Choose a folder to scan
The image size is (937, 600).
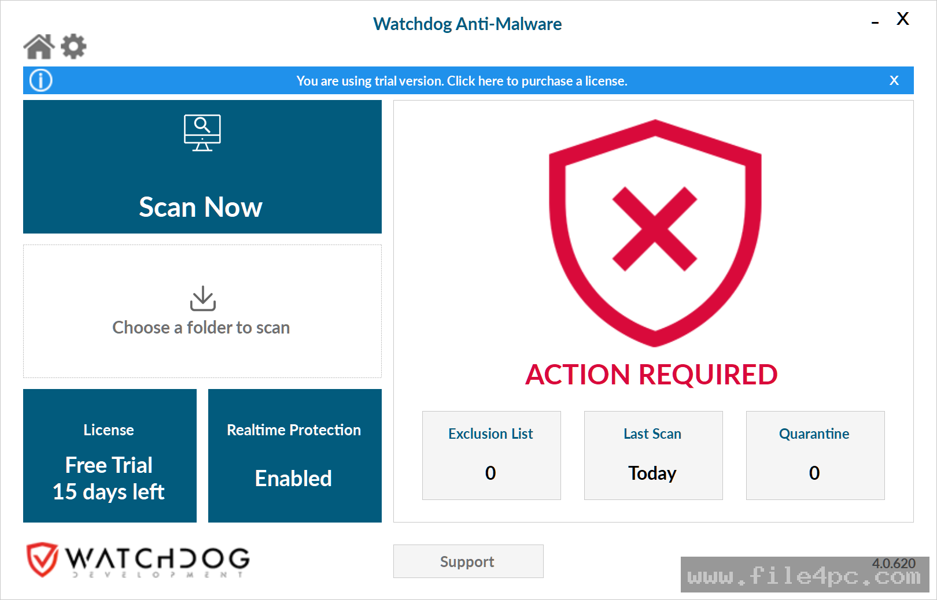point(202,311)
